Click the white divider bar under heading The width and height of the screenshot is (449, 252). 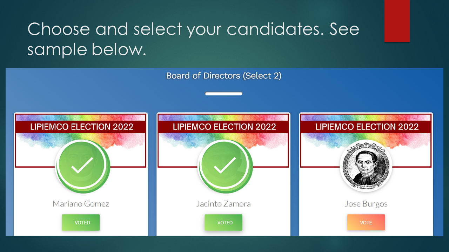[x=224, y=94]
